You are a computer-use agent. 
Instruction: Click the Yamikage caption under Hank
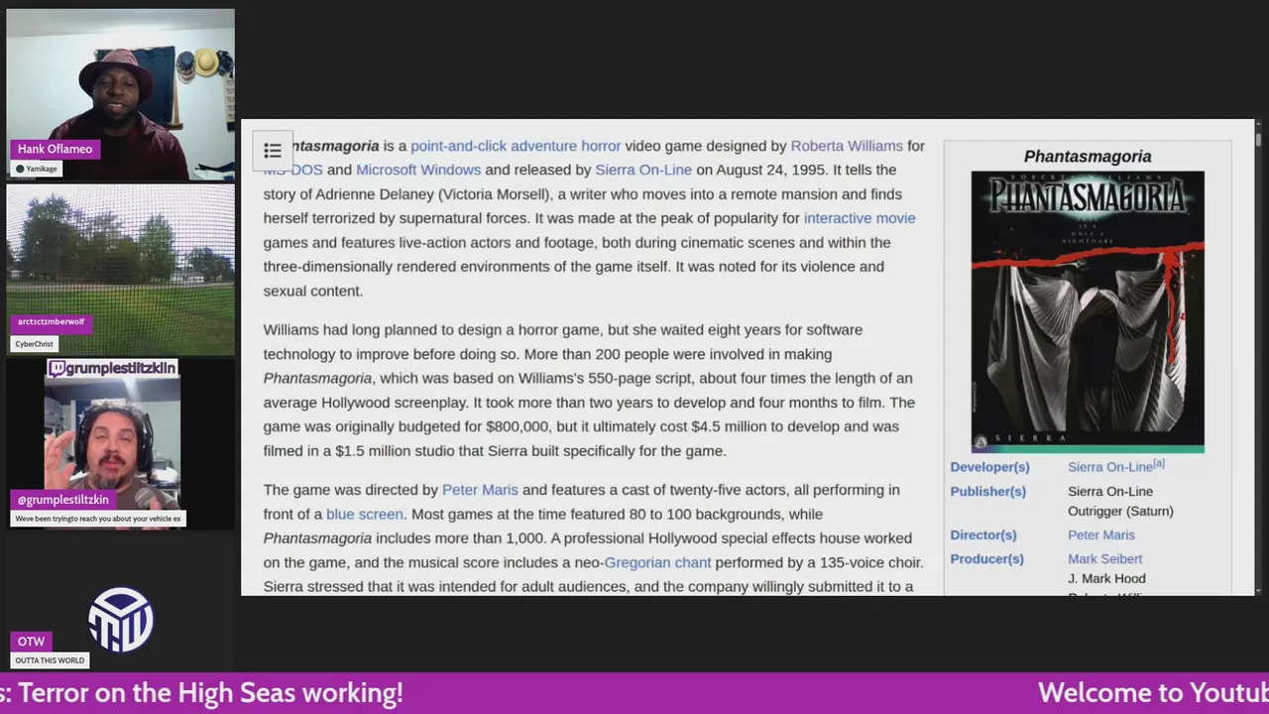tap(37, 169)
